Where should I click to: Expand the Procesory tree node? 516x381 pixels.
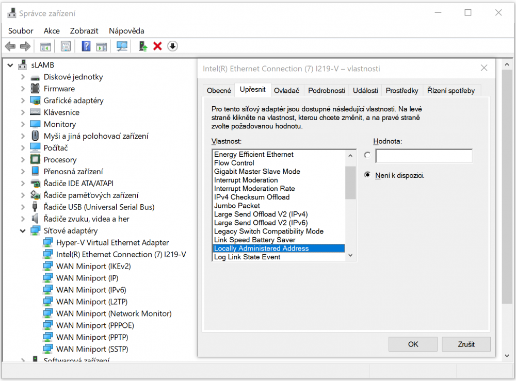click(x=23, y=160)
